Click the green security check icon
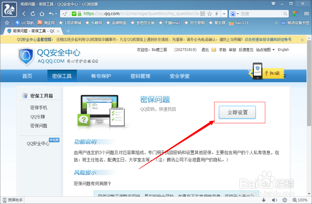 [x=74, y=14]
